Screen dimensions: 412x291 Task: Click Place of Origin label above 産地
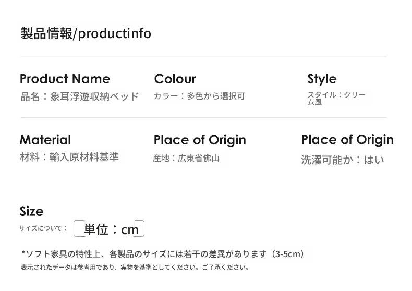[x=200, y=140]
